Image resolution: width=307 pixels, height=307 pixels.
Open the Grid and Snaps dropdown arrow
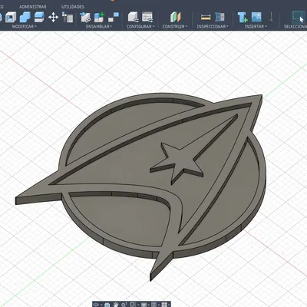click(159, 305)
